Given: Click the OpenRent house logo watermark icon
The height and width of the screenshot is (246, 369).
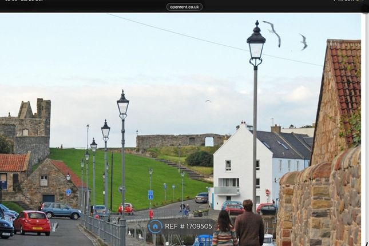Looking at the screenshot, I should click(x=155, y=227).
